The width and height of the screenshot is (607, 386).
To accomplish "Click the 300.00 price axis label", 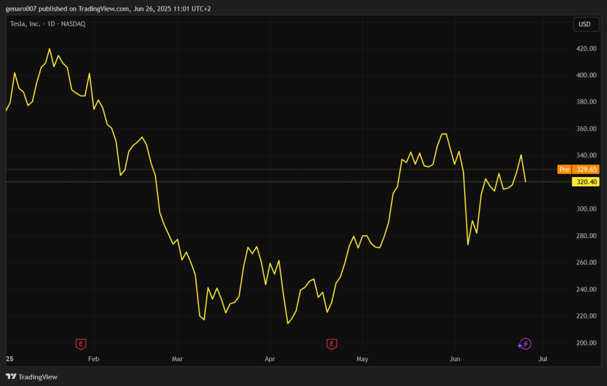I will click(586, 209).
